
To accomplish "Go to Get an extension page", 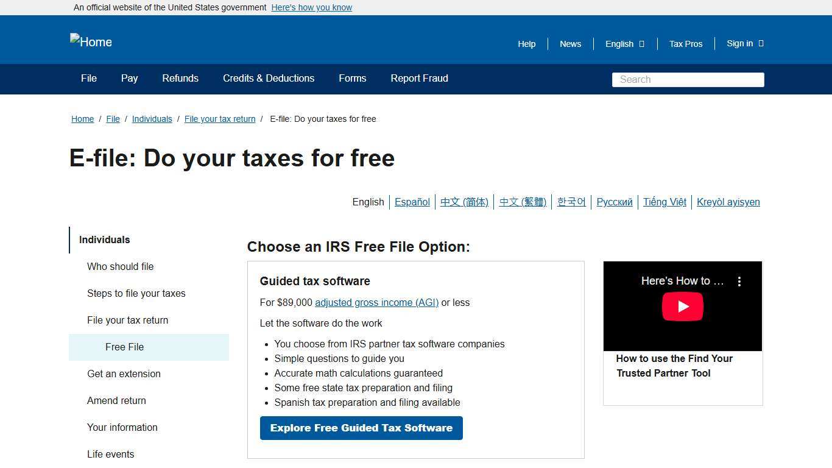I will tap(124, 374).
